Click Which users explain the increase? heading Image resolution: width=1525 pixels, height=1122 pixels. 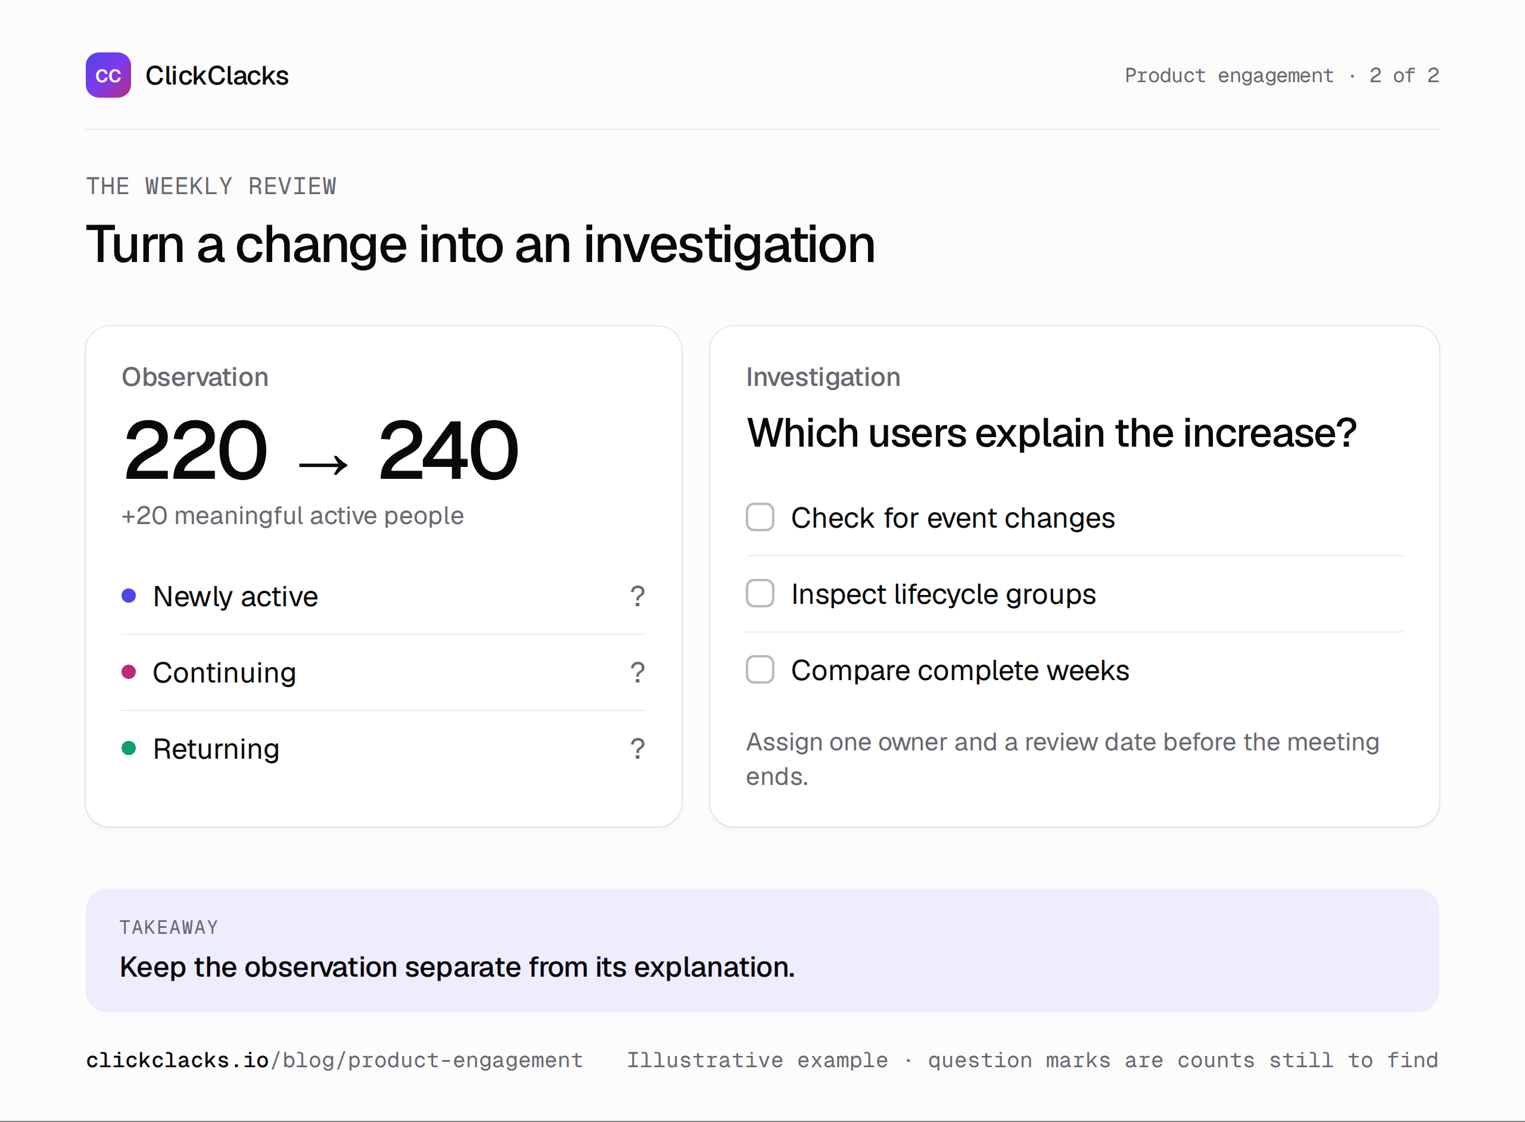pos(1051,434)
